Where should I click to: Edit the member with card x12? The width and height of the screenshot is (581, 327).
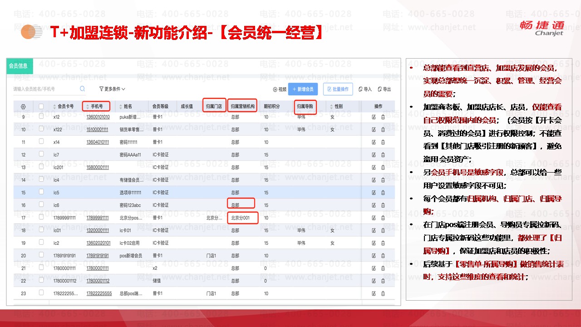[x=374, y=117]
